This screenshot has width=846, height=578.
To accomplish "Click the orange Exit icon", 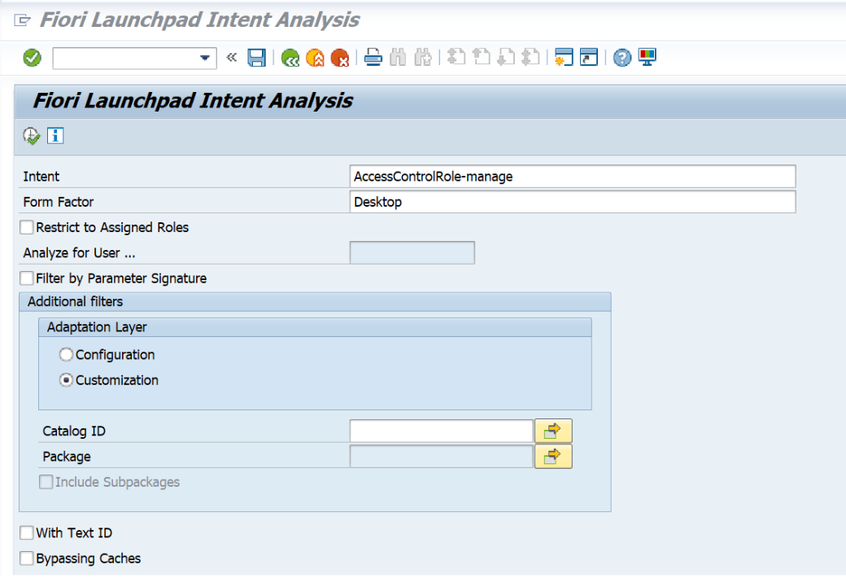I will click(315, 57).
